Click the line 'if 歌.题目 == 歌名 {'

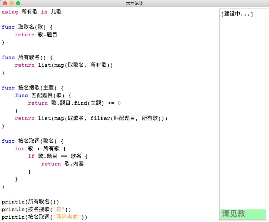(x=58, y=156)
